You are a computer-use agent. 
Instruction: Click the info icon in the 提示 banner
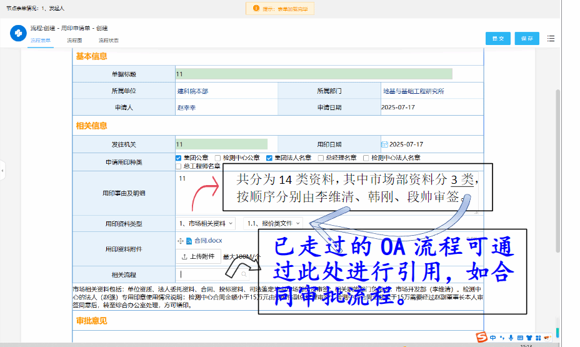pyautogui.click(x=256, y=8)
